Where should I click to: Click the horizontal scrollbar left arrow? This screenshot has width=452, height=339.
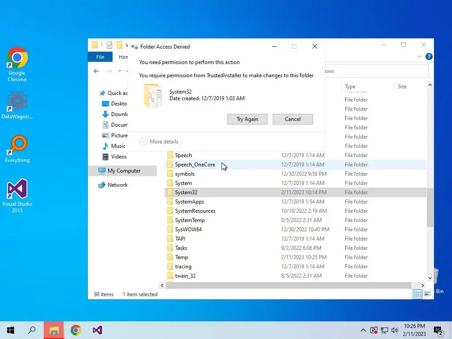[162, 285]
